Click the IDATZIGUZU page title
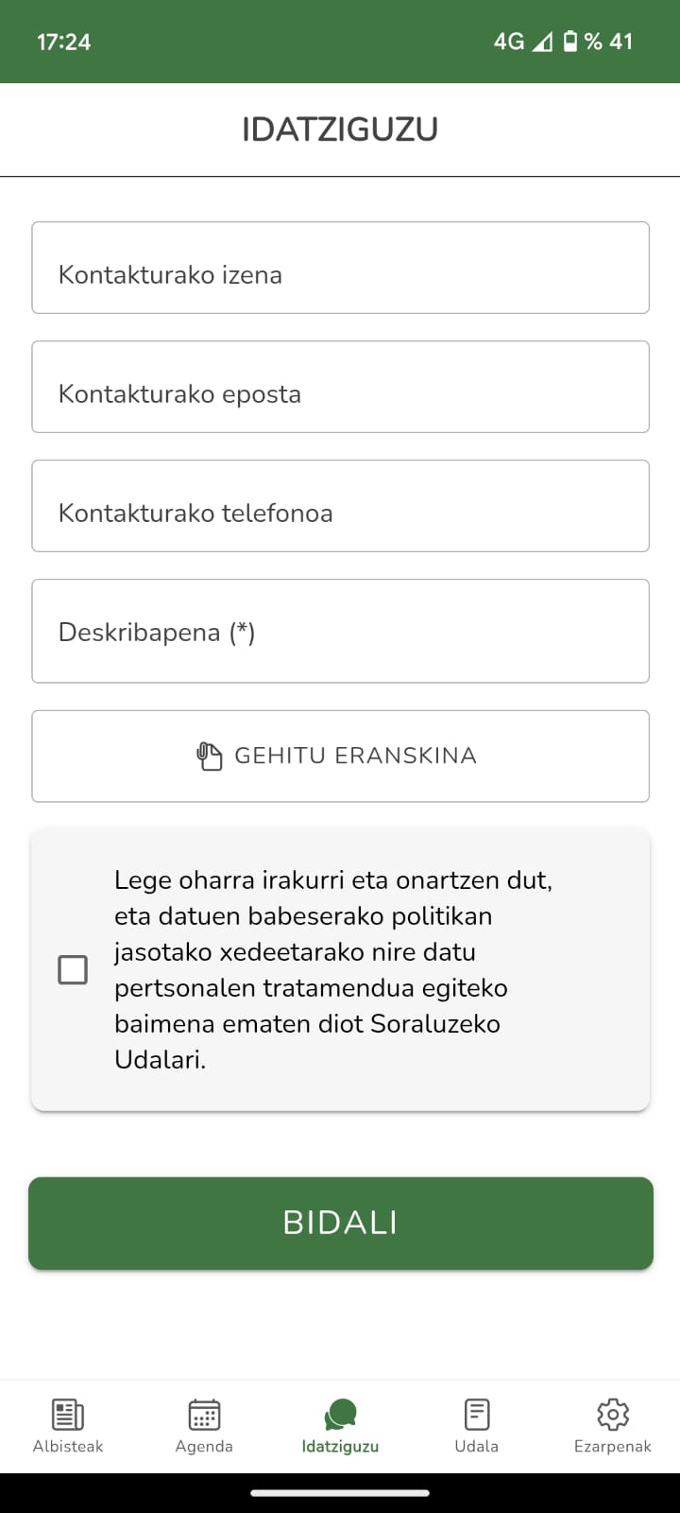 click(x=340, y=130)
